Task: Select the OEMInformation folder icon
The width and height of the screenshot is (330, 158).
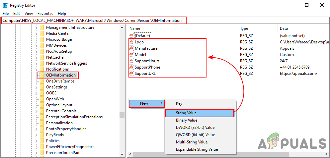Action: (x=42, y=75)
